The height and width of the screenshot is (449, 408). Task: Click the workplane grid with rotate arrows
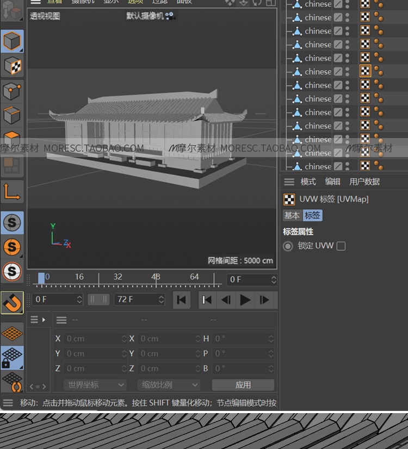tap(12, 382)
